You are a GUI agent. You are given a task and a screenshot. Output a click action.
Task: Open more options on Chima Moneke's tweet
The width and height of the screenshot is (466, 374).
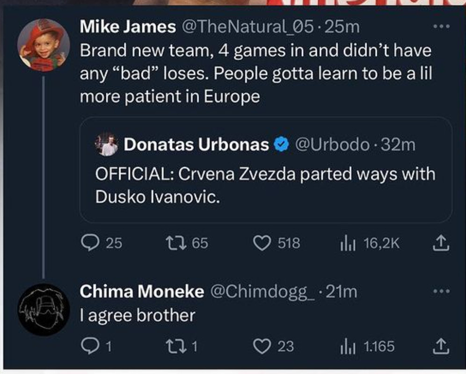pos(442,291)
